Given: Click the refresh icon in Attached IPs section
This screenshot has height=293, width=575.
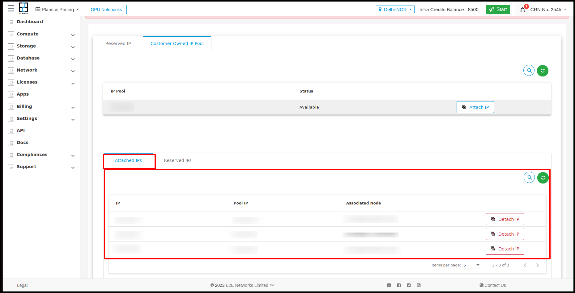Looking at the screenshot, I should pos(543,178).
